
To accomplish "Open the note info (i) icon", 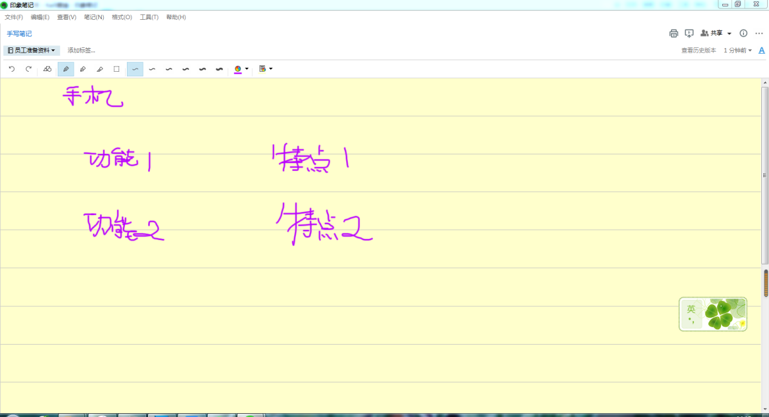I will [743, 33].
